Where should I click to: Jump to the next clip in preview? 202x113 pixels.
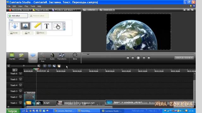[x=149, y=58]
